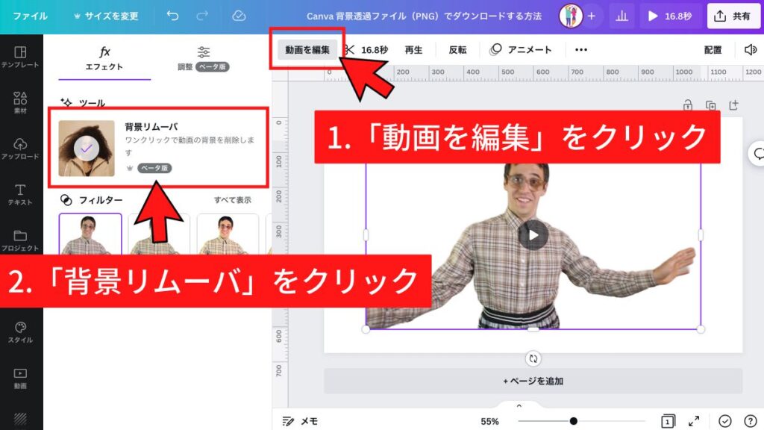Duplicate the page with the copy icon
This screenshot has height=430, width=764.
coord(710,105)
